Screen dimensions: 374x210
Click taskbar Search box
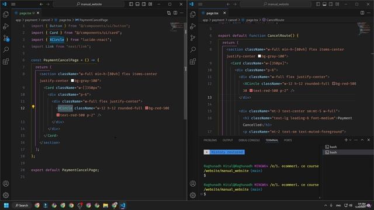point(22,205)
